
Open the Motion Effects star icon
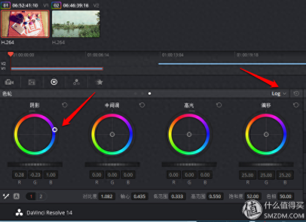100,82
